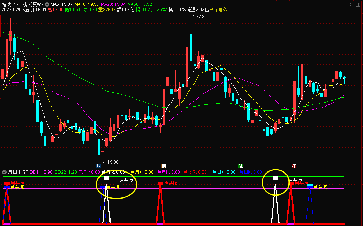Click the turnover amount 额1.64亿
Screen dimensions: 363x226
click(126, 10)
